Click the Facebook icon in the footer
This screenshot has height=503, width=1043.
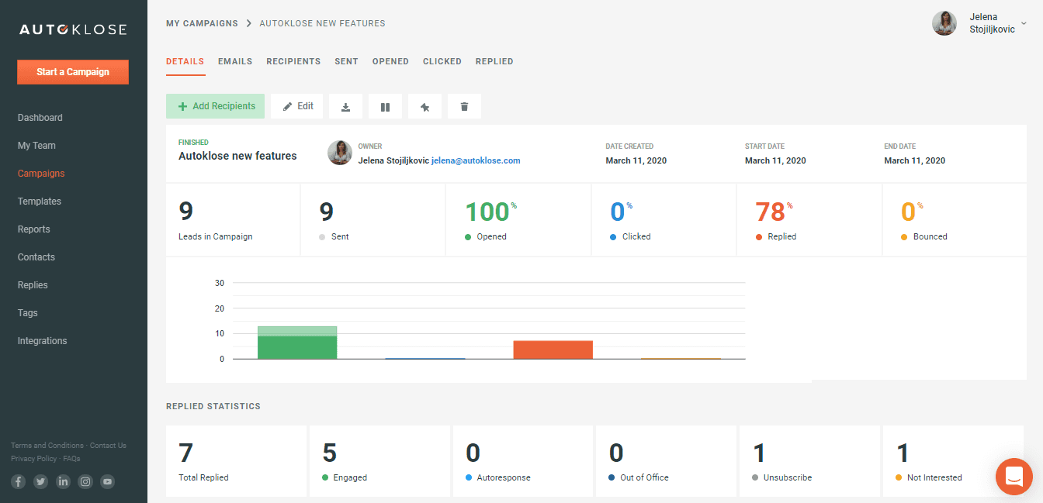click(18, 481)
